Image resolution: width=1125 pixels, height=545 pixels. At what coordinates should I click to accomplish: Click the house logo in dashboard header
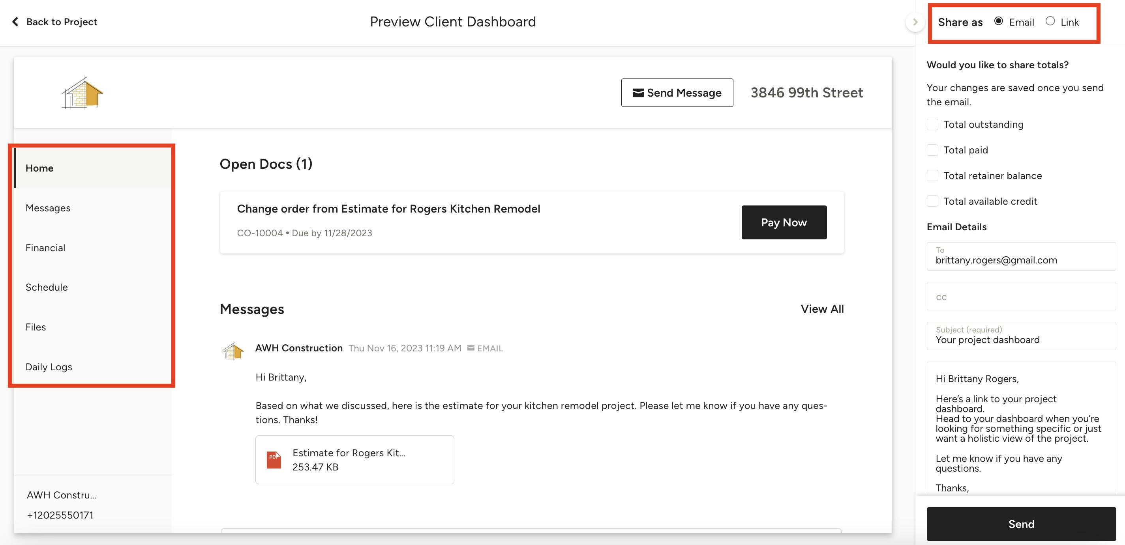82,93
